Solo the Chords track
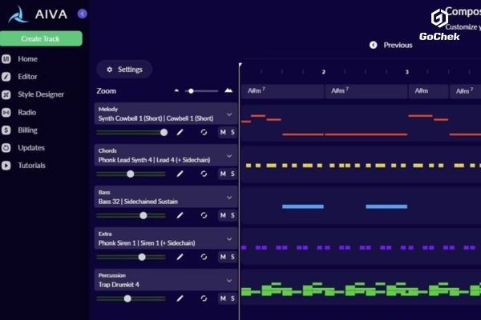The width and height of the screenshot is (481, 320). [x=232, y=174]
